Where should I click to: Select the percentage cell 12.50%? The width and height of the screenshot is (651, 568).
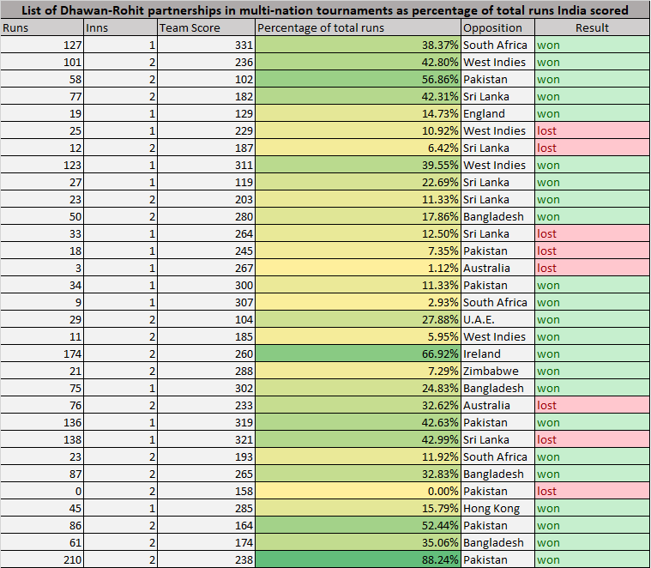pyautogui.click(x=358, y=233)
